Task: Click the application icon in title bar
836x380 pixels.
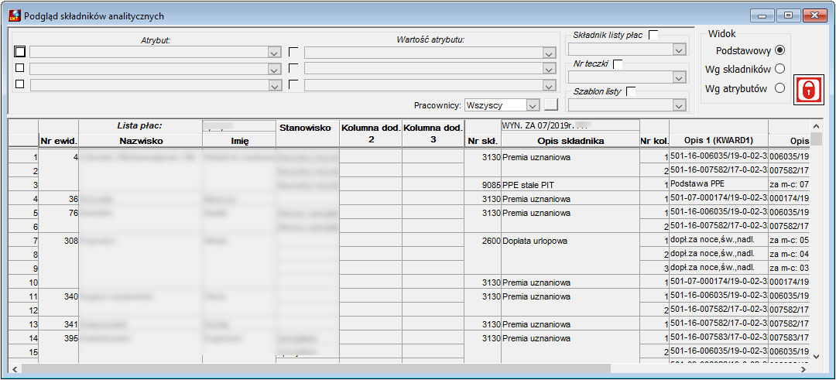Action: [x=15, y=16]
